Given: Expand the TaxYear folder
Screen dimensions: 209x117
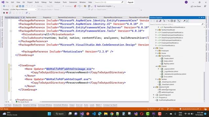Looking at the screenshot, I should tap(156, 79).
